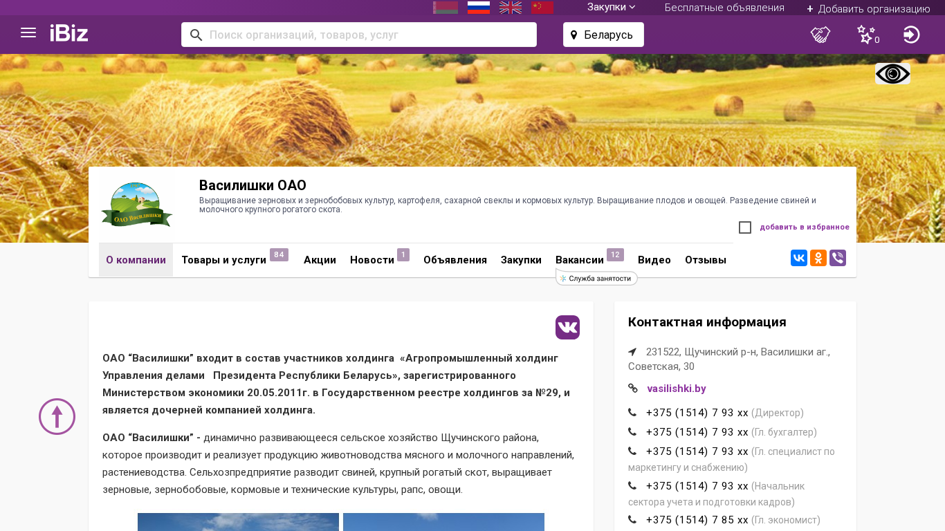Toggle the eye accessibility view
Viewport: 945px width, 531px height.
(892, 74)
